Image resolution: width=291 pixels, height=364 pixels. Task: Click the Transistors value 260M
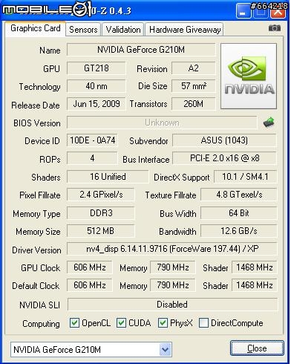(194, 104)
